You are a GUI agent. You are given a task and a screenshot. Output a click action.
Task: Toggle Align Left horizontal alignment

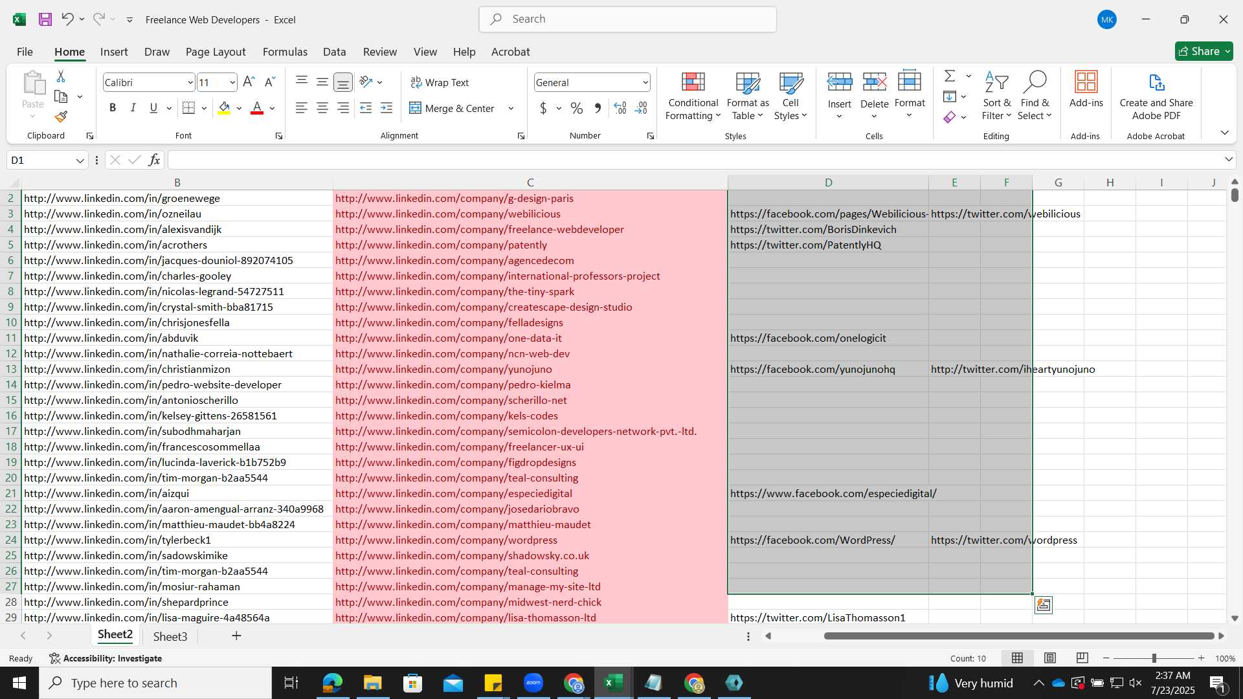pos(301,108)
